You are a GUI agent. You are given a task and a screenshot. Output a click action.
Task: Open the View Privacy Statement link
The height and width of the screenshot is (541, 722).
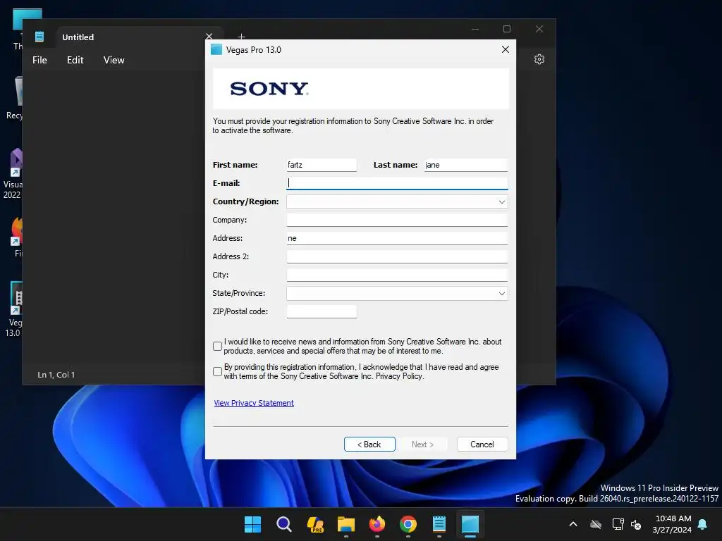pyautogui.click(x=254, y=403)
